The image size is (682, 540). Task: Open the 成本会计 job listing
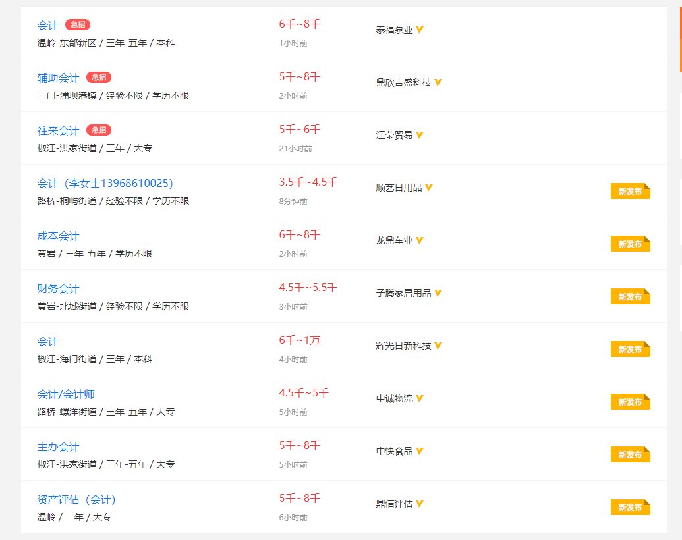58,236
